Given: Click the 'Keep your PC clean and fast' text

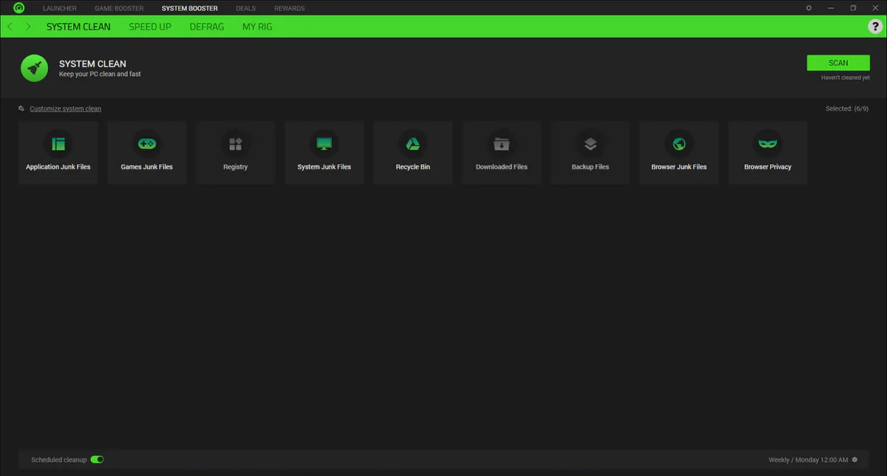Looking at the screenshot, I should (x=100, y=74).
